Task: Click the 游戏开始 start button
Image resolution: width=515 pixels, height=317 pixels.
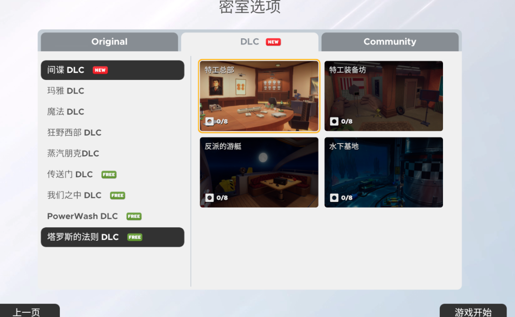Action: [x=473, y=311]
